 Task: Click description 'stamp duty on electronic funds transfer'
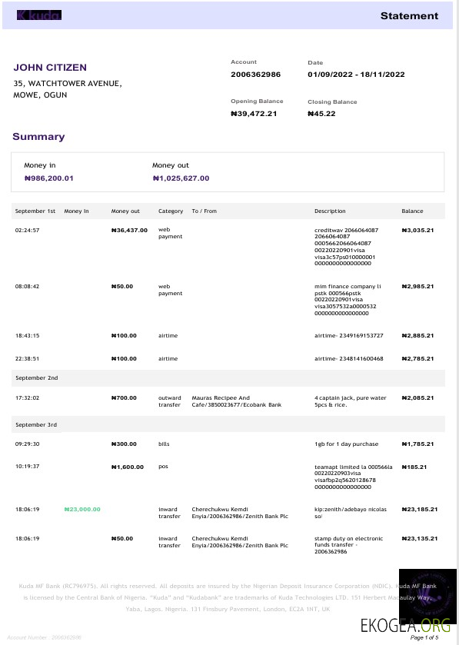point(349,542)
